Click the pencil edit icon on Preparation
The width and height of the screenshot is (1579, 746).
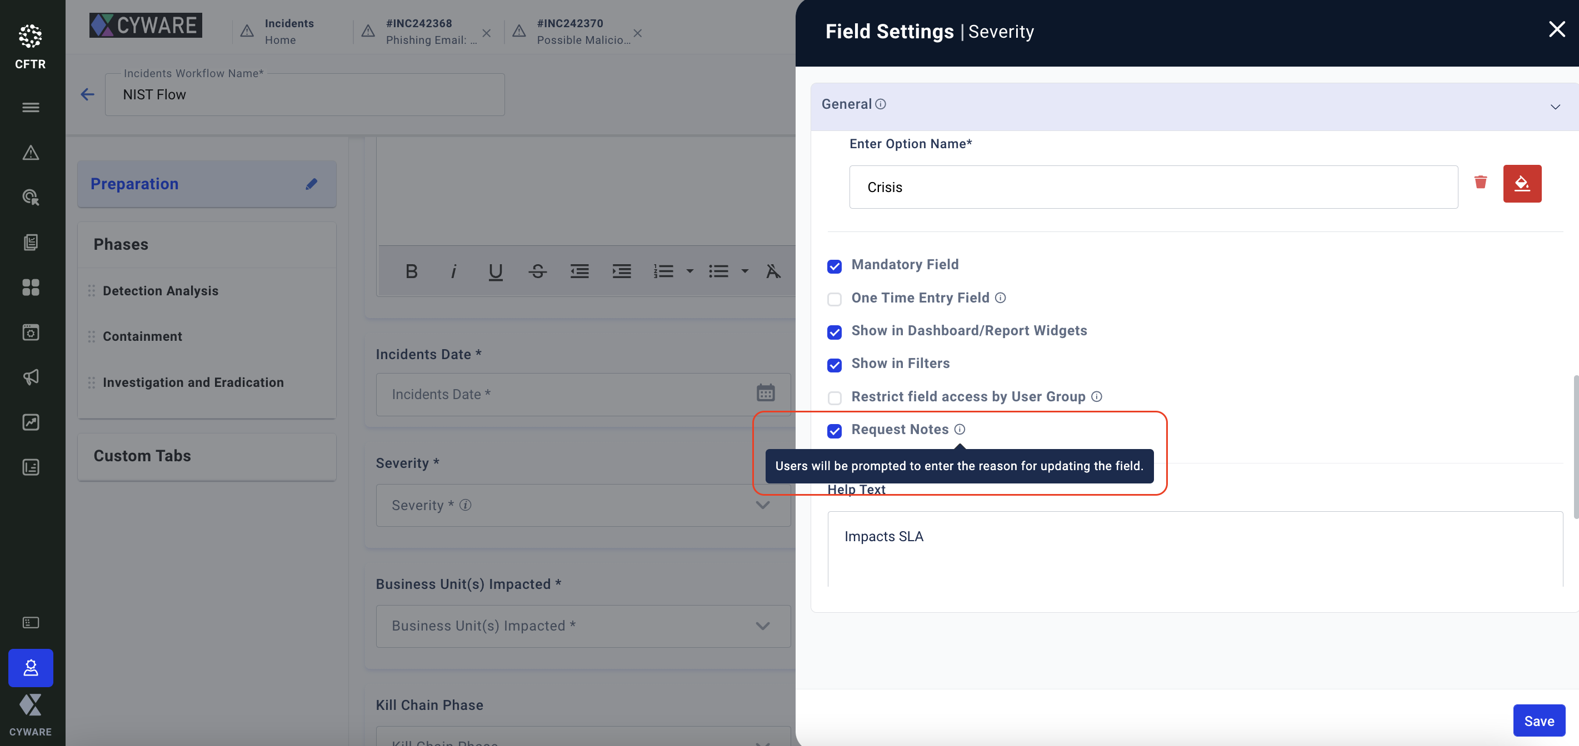coord(311,184)
